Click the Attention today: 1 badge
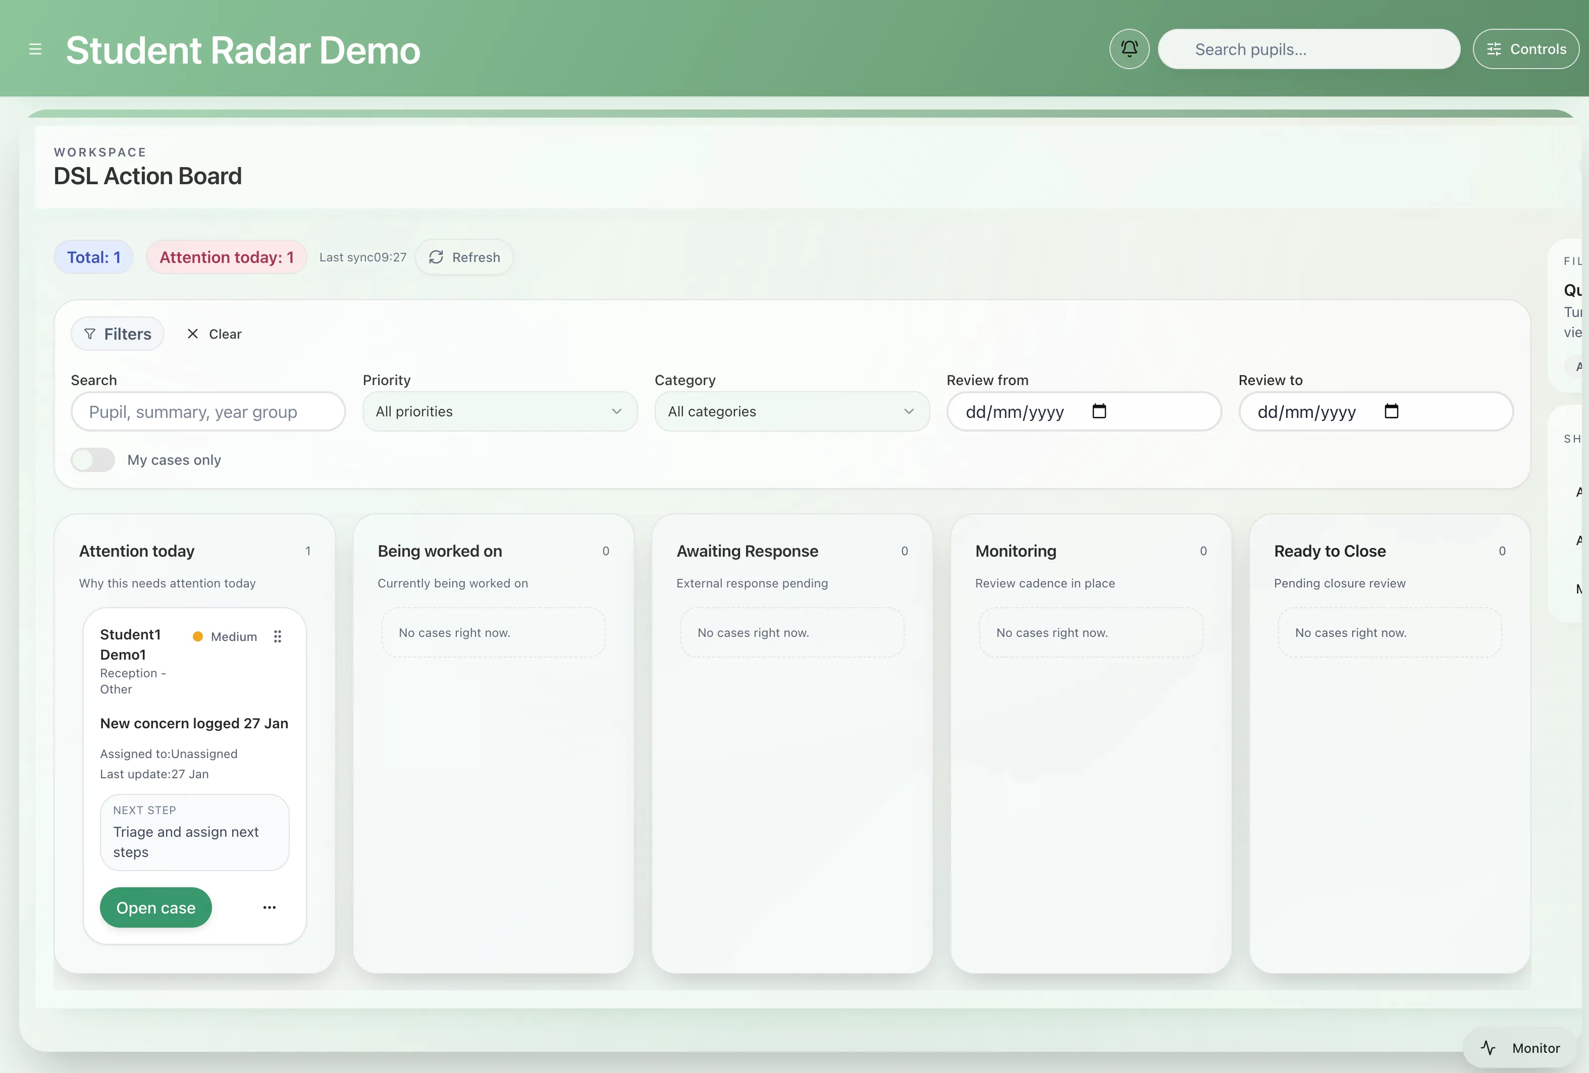1589x1073 pixels. 226,258
